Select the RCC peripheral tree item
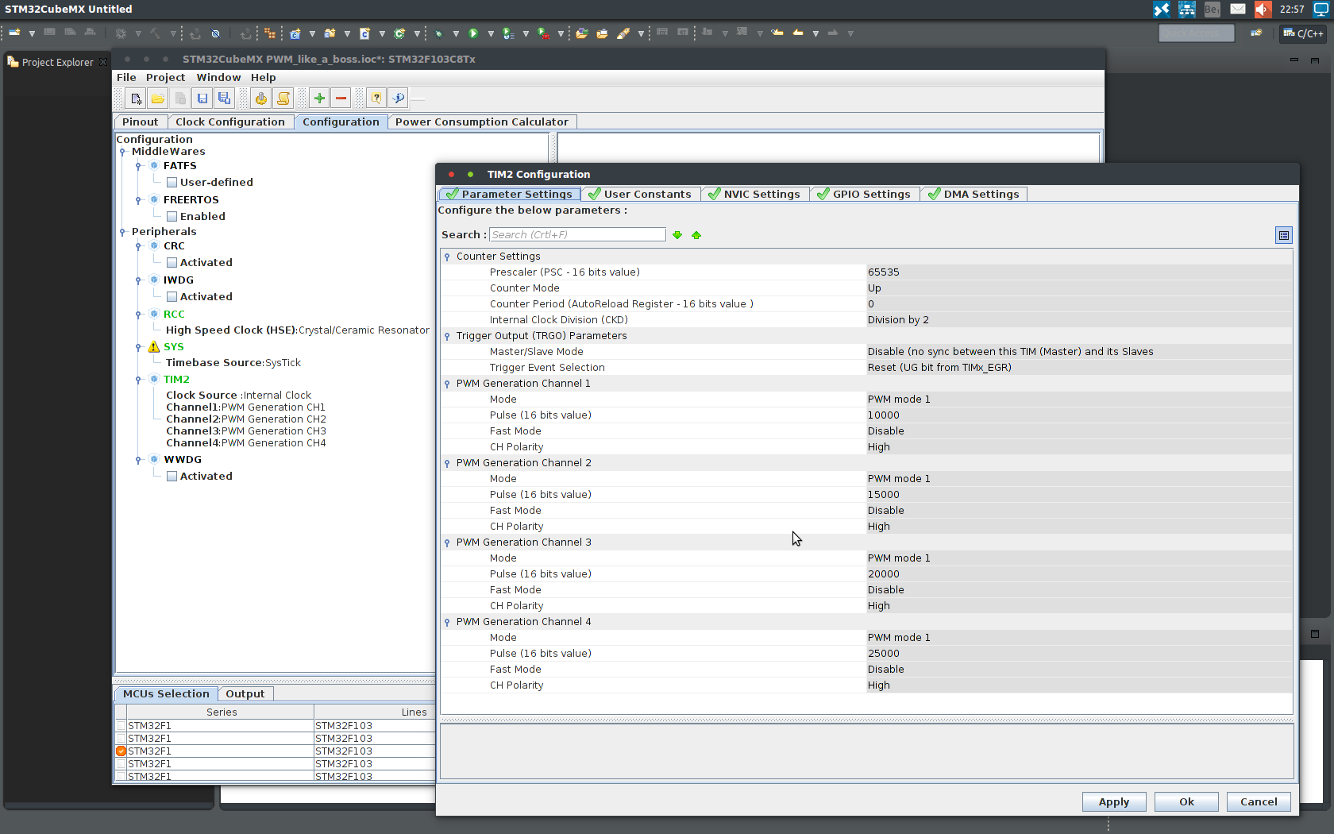Viewport: 1334px width, 834px height. coord(174,315)
